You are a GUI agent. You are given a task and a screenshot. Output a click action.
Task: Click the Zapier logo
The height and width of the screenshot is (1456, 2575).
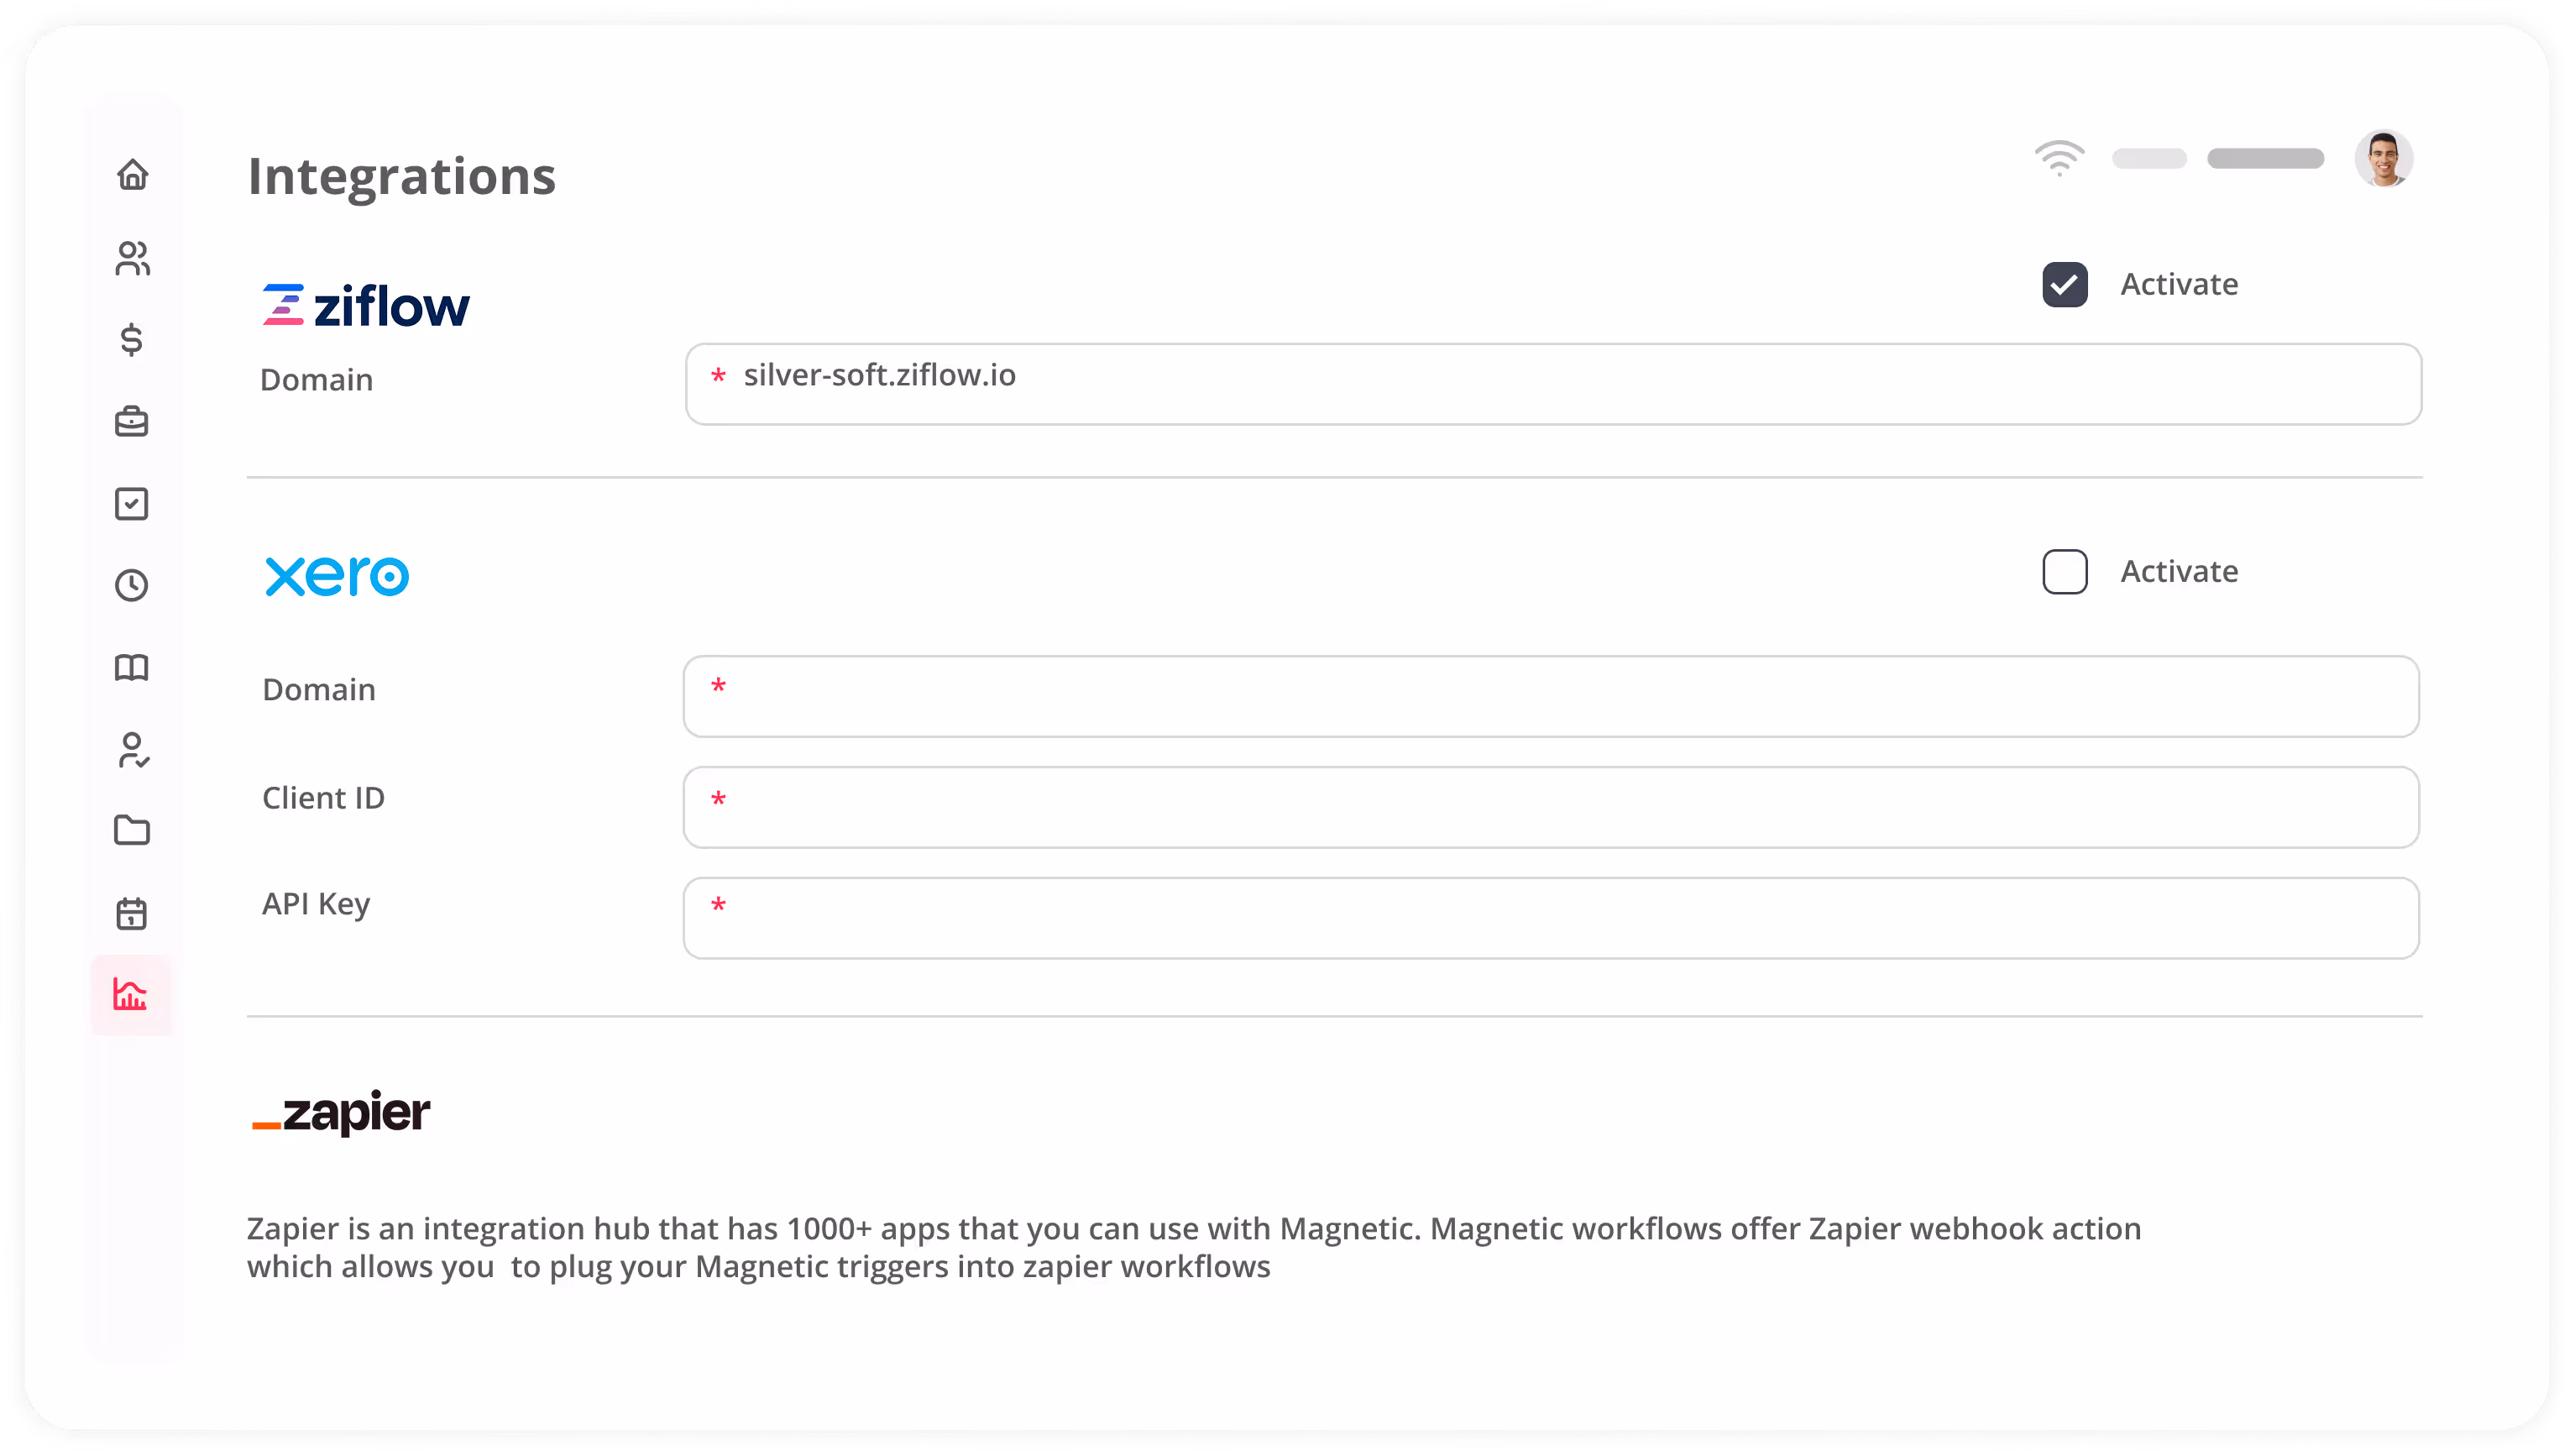(342, 1112)
